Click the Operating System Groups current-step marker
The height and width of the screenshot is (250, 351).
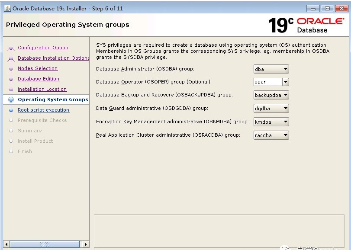[x=11, y=100]
